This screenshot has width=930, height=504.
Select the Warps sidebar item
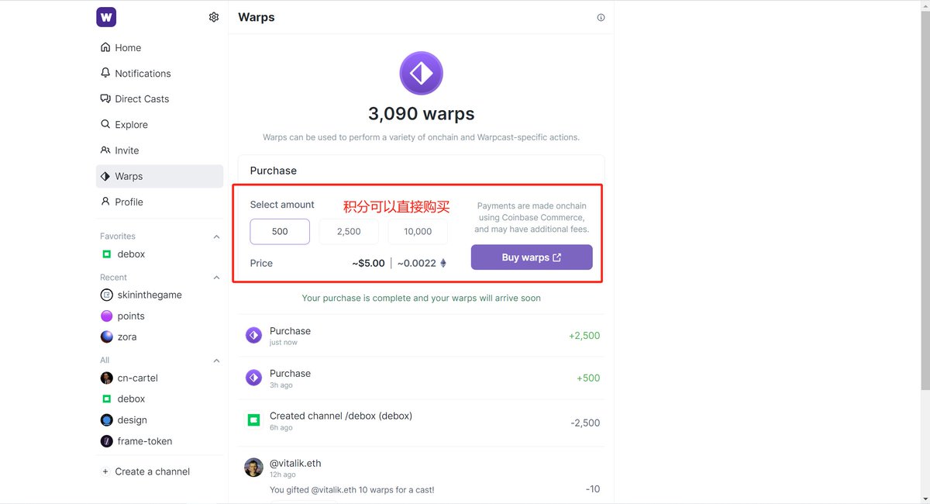pyautogui.click(x=160, y=176)
